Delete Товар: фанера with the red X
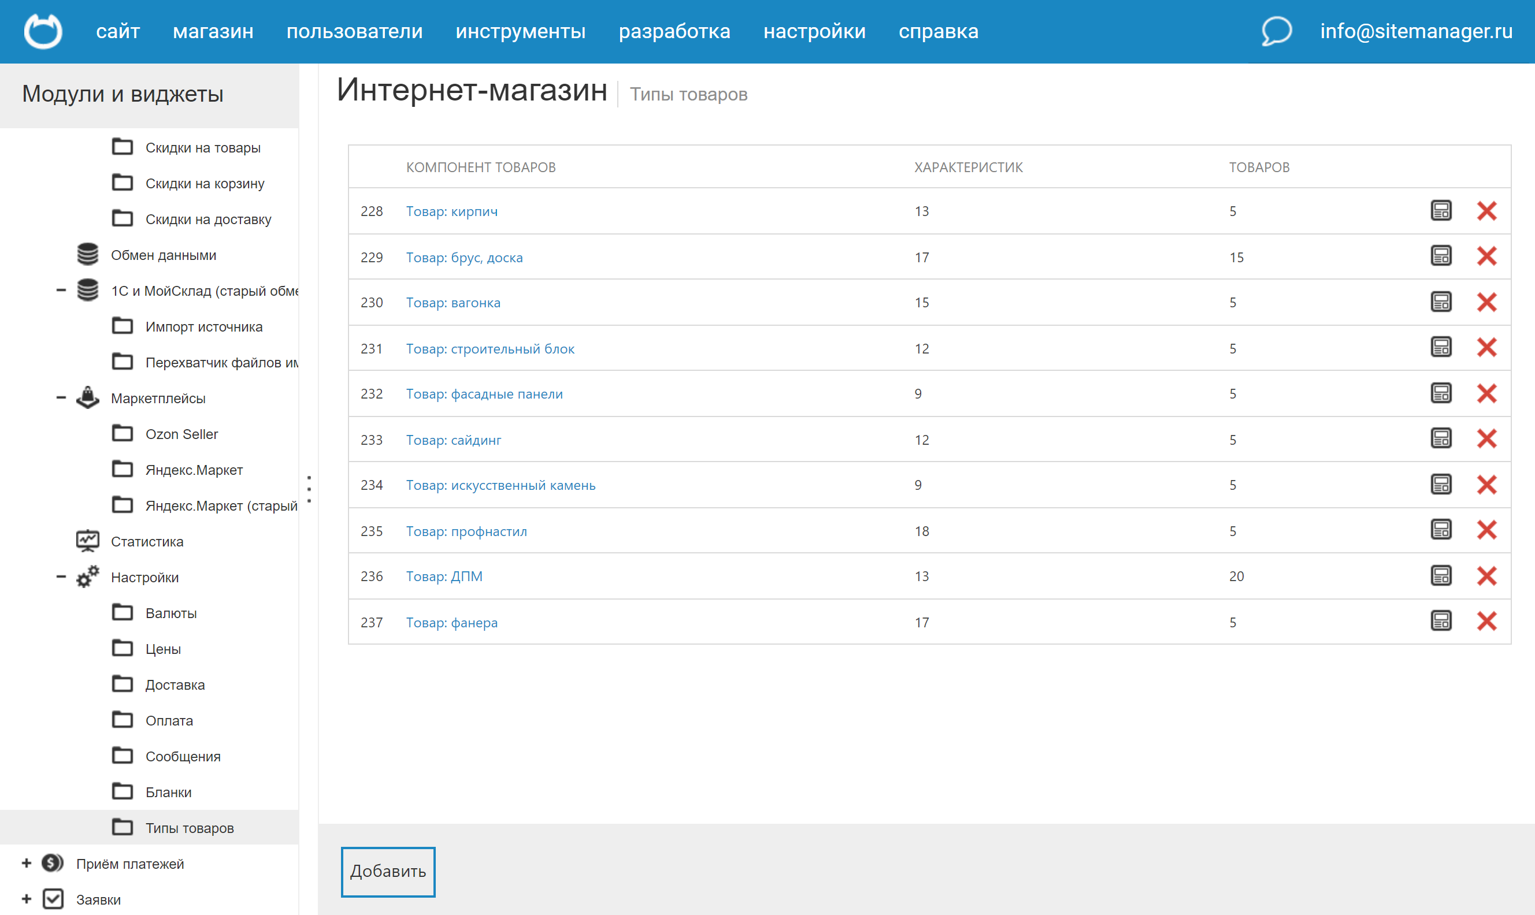 click(x=1488, y=622)
